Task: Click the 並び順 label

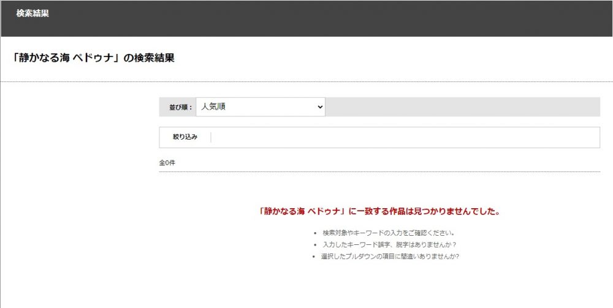Action: point(181,107)
